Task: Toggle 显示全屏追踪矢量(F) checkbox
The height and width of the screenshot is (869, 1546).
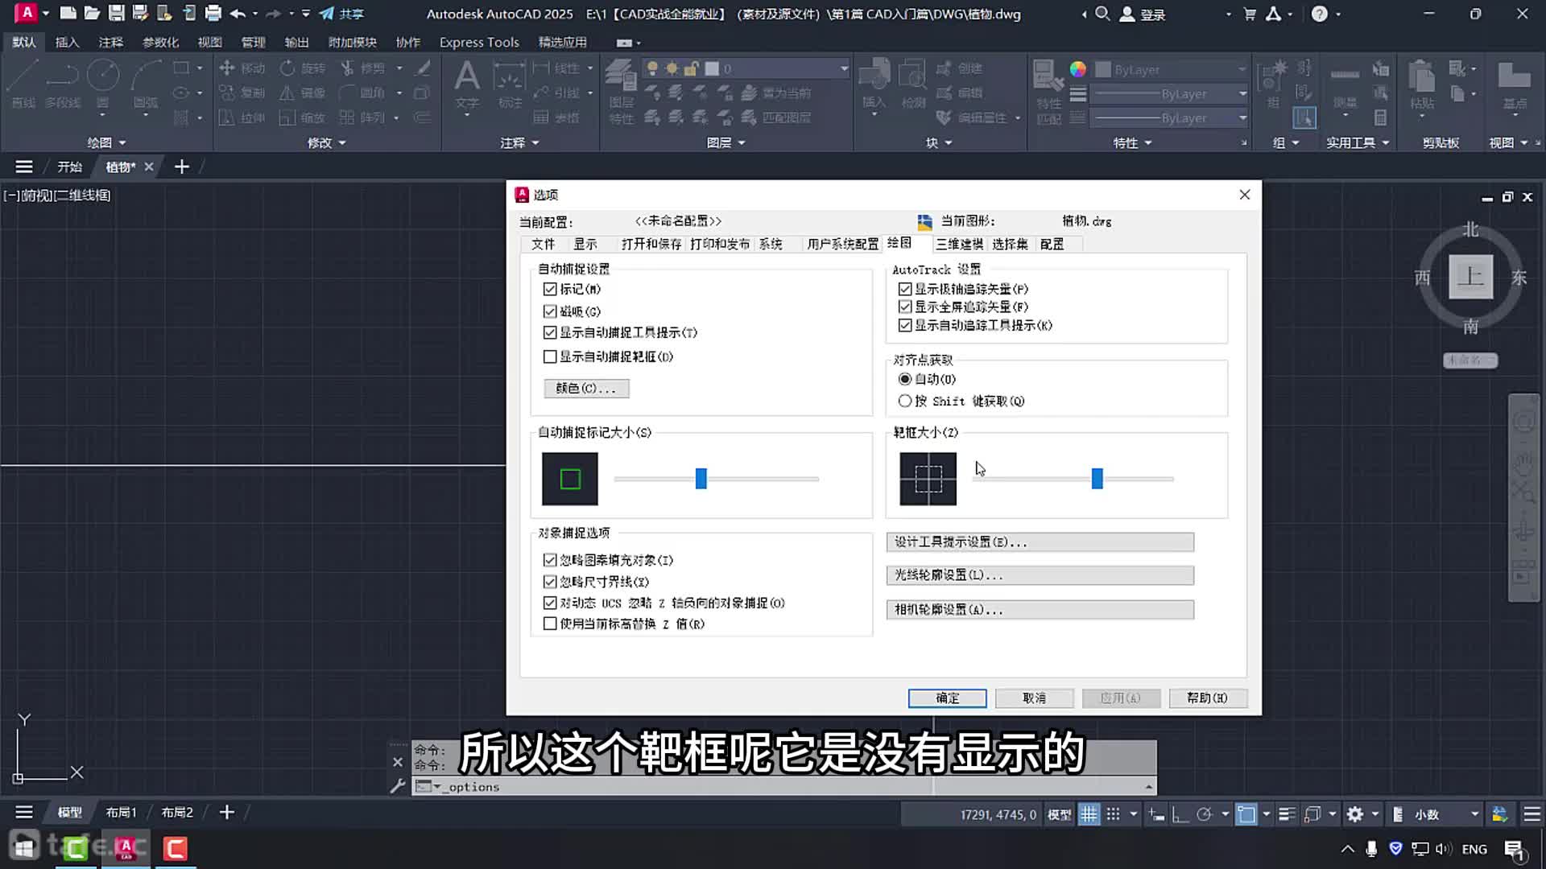Action: [x=905, y=307]
